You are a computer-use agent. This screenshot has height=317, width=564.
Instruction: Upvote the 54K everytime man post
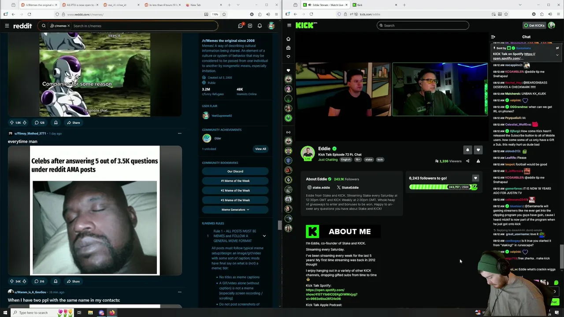12,281
